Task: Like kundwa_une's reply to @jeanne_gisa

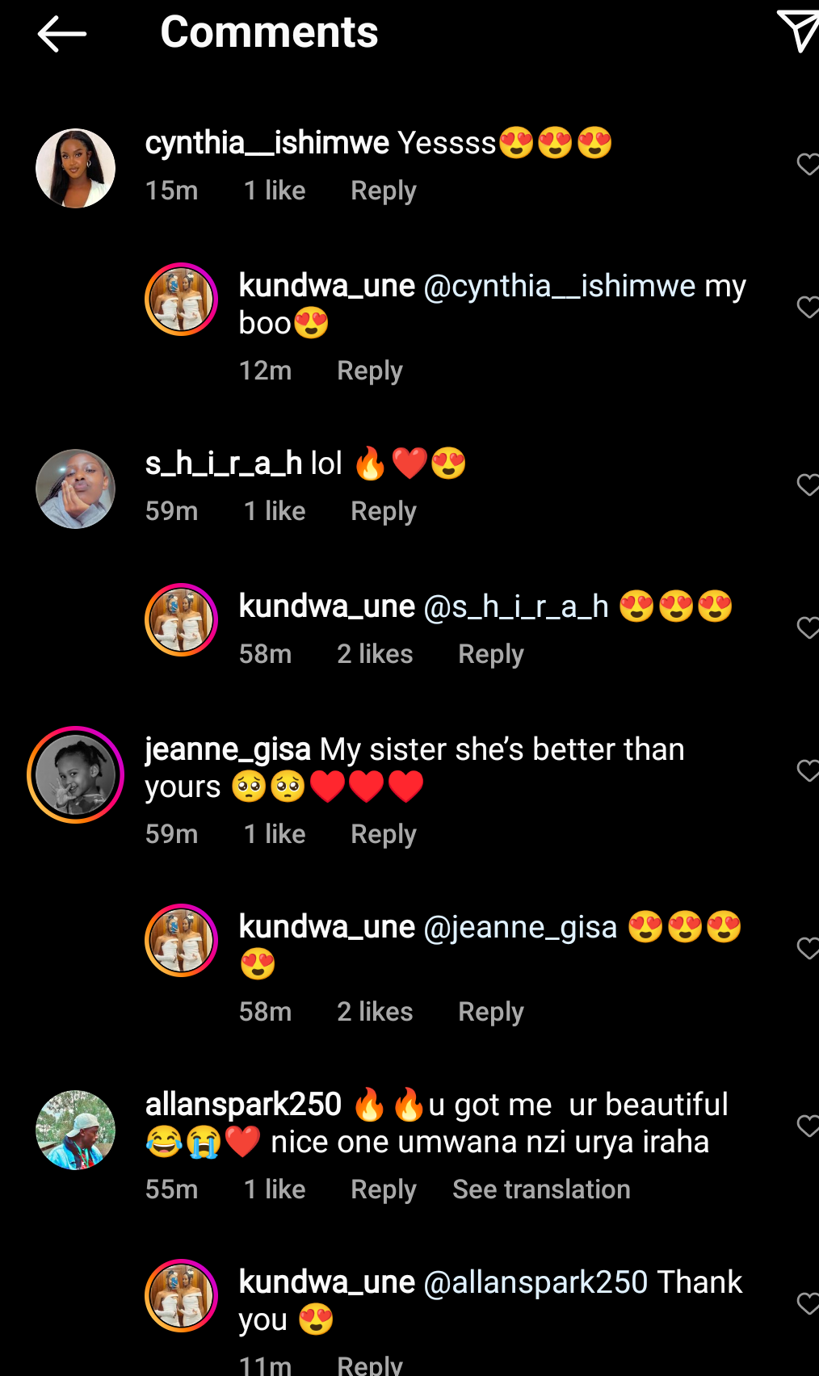Action: pos(808,948)
